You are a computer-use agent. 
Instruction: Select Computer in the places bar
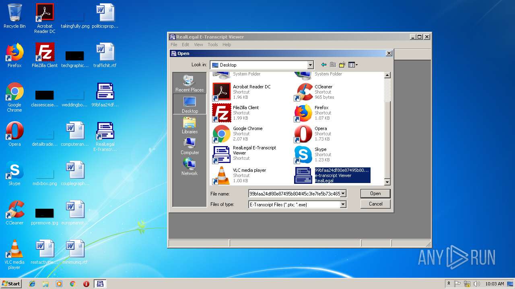click(190, 146)
